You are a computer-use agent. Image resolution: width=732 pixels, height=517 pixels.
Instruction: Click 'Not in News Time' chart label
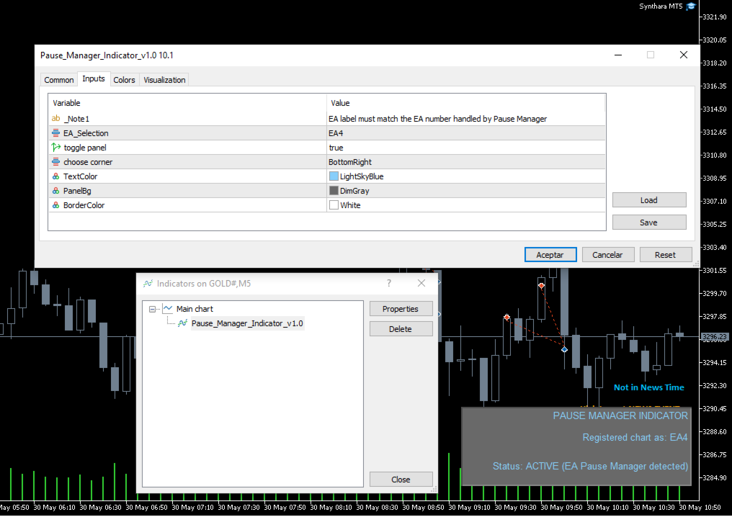tap(649, 387)
